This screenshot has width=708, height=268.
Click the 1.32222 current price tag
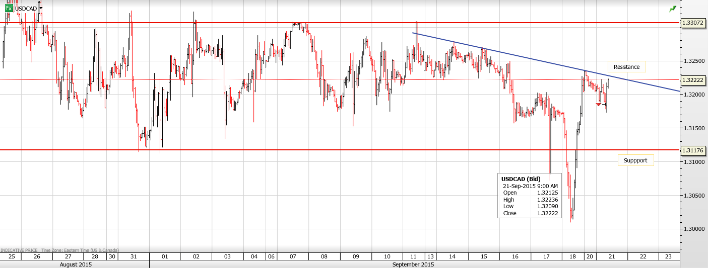click(693, 79)
